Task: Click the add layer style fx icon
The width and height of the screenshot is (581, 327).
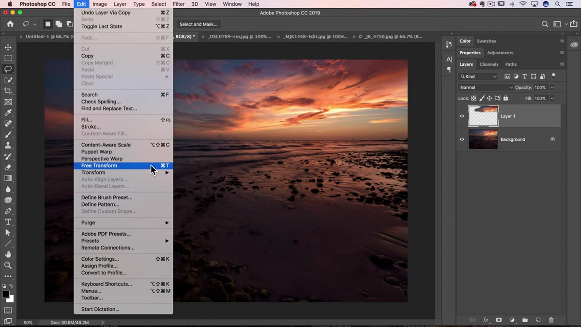Action: click(x=486, y=320)
